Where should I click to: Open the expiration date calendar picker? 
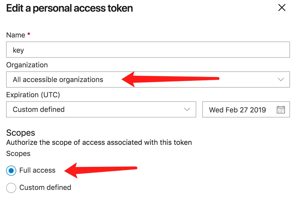pyautogui.click(x=281, y=110)
